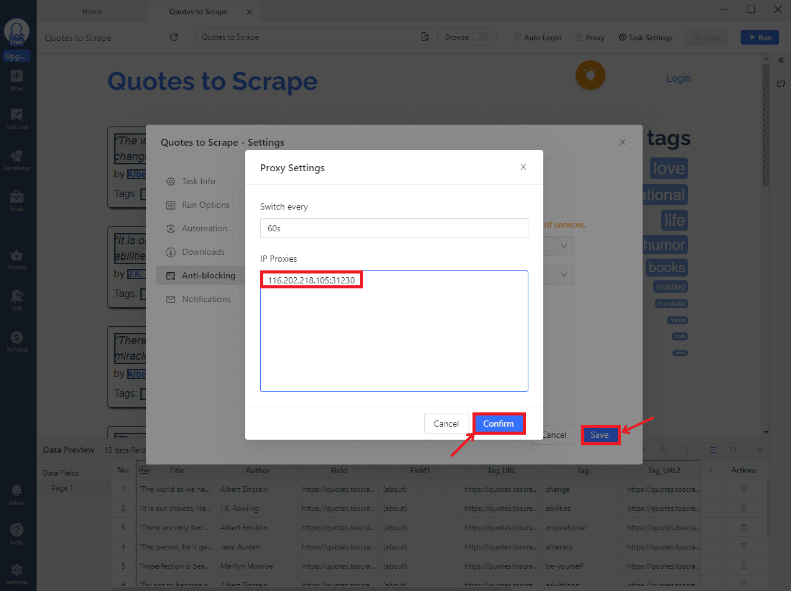Open the Inbox from sidebar
The image size is (791, 591).
pos(17,493)
